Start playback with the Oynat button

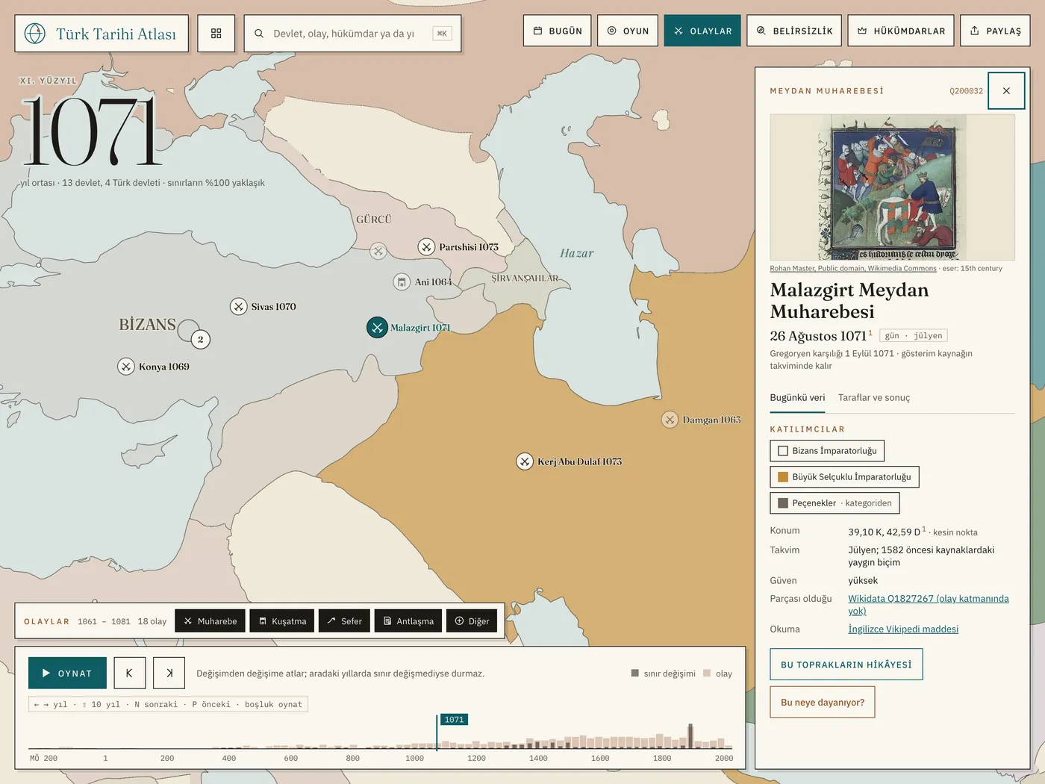[67, 673]
